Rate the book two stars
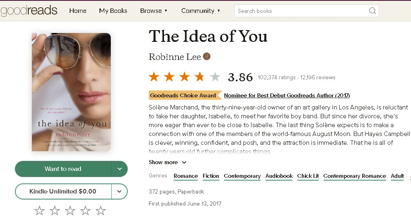The height and width of the screenshot is (216, 411). 55,210
